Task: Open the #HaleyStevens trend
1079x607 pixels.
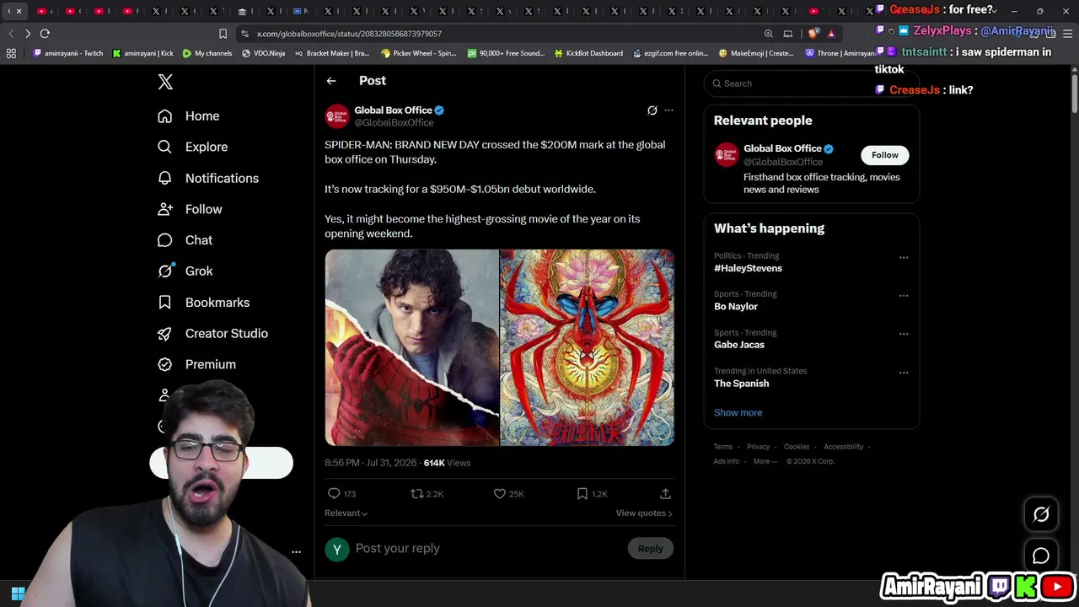Action: [748, 268]
